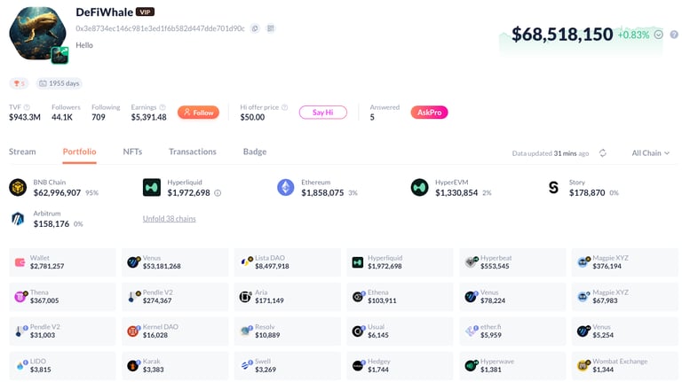
Task: Click the Say Hi button
Action: (322, 113)
